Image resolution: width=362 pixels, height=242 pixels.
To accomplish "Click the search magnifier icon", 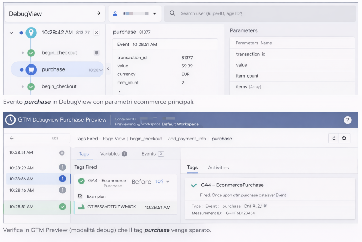I will click(172, 13).
